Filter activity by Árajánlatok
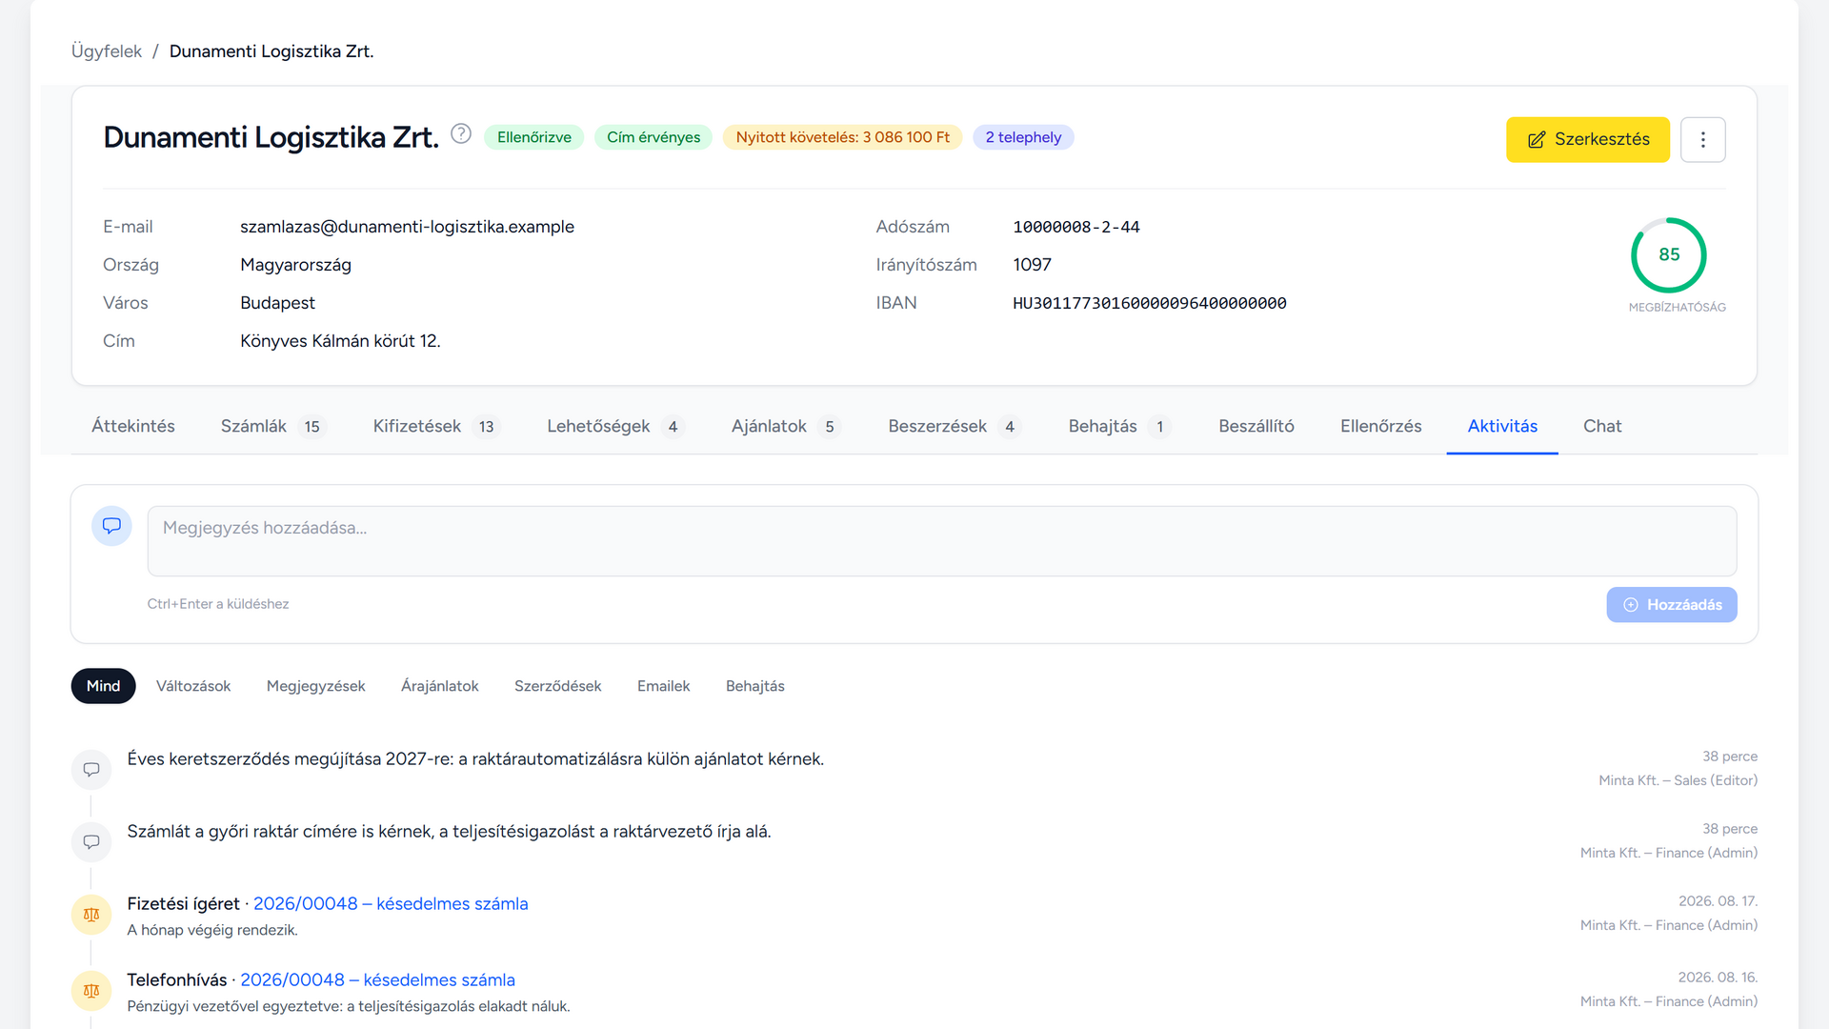 [440, 686]
